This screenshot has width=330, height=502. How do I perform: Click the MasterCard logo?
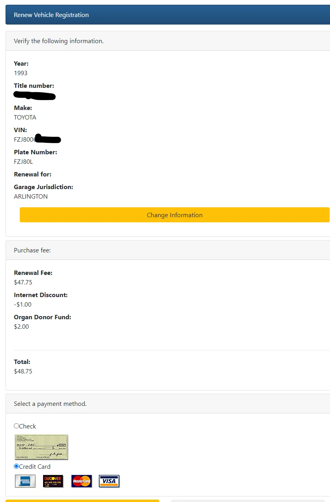coord(81,481)
